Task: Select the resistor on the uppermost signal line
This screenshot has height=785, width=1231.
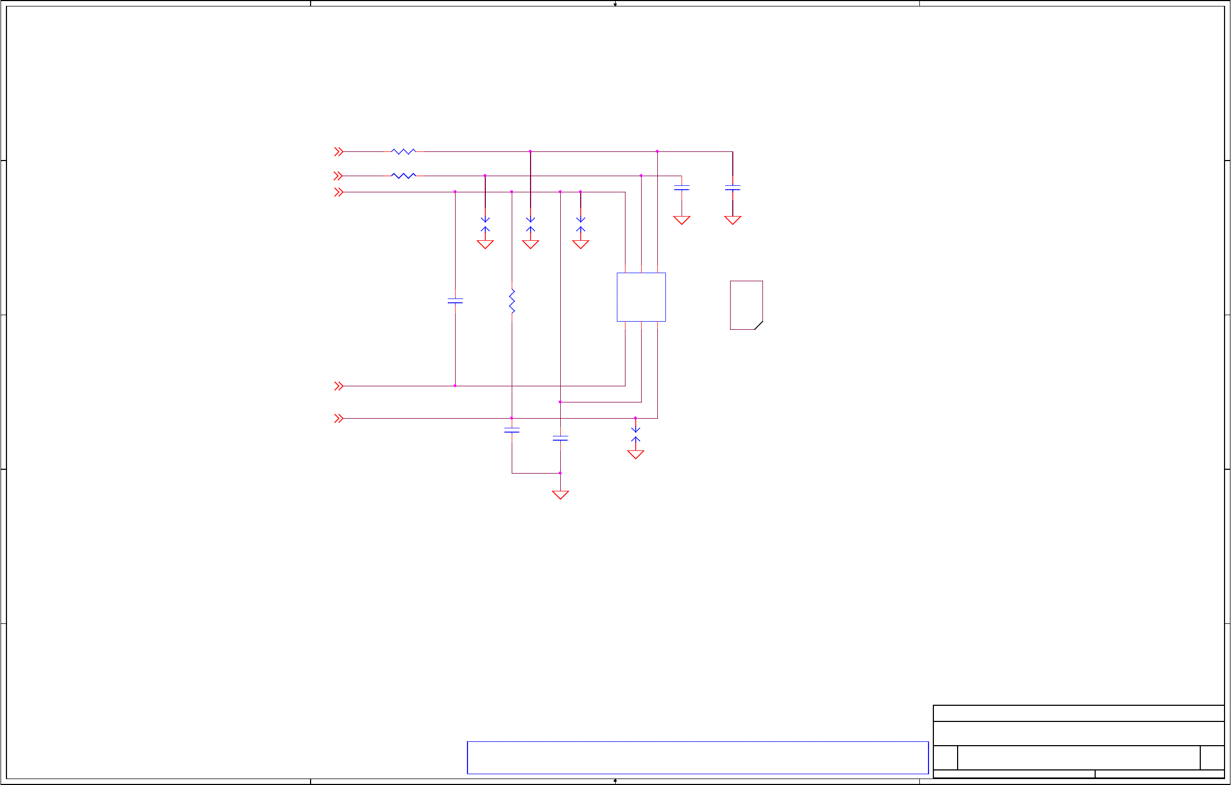Action: point(404,152)
